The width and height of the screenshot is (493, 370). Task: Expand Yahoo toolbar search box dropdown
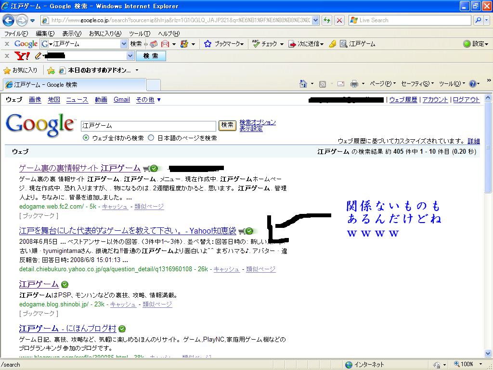(130, 56)
